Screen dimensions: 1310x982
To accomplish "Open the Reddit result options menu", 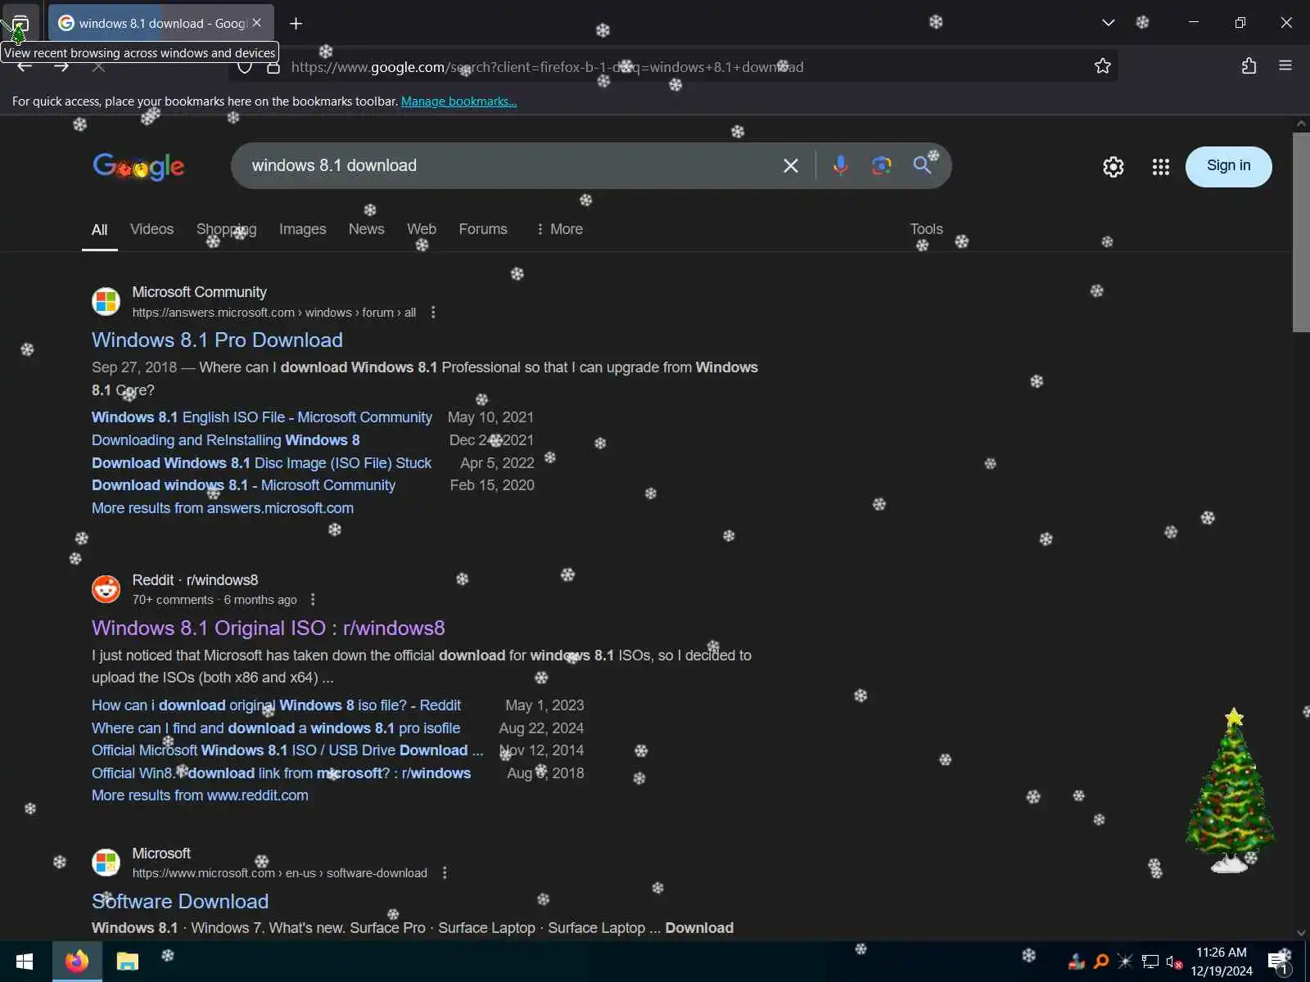I will tap(313, 600).
